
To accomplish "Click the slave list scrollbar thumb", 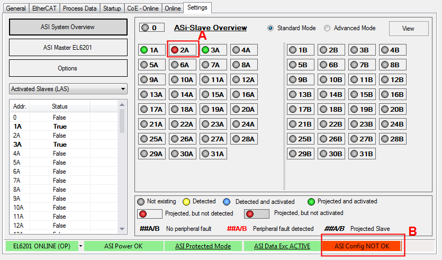I will [x=122, y=121].
